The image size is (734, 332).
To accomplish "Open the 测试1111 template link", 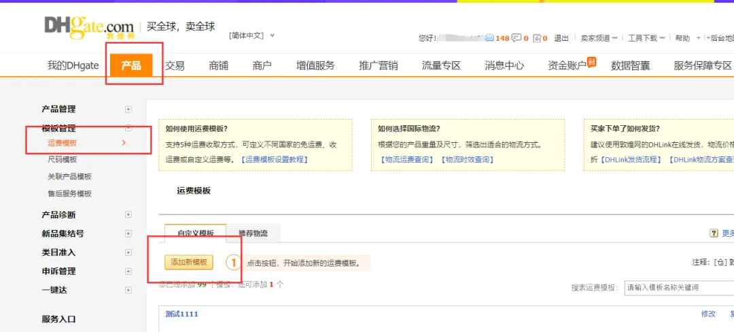I will tap(182, 314).
